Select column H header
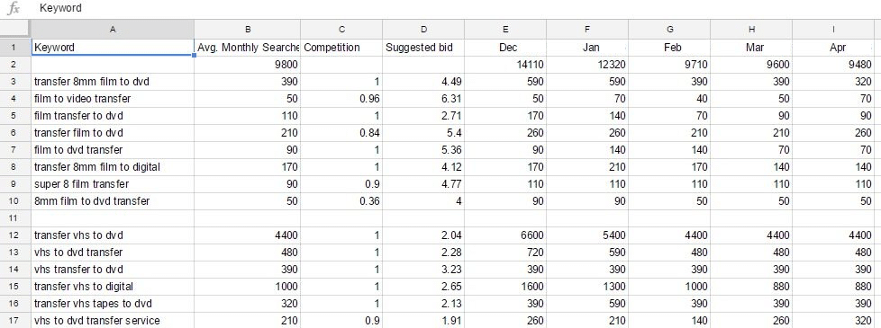Screen dimensions: 881x328 point(751,29)
